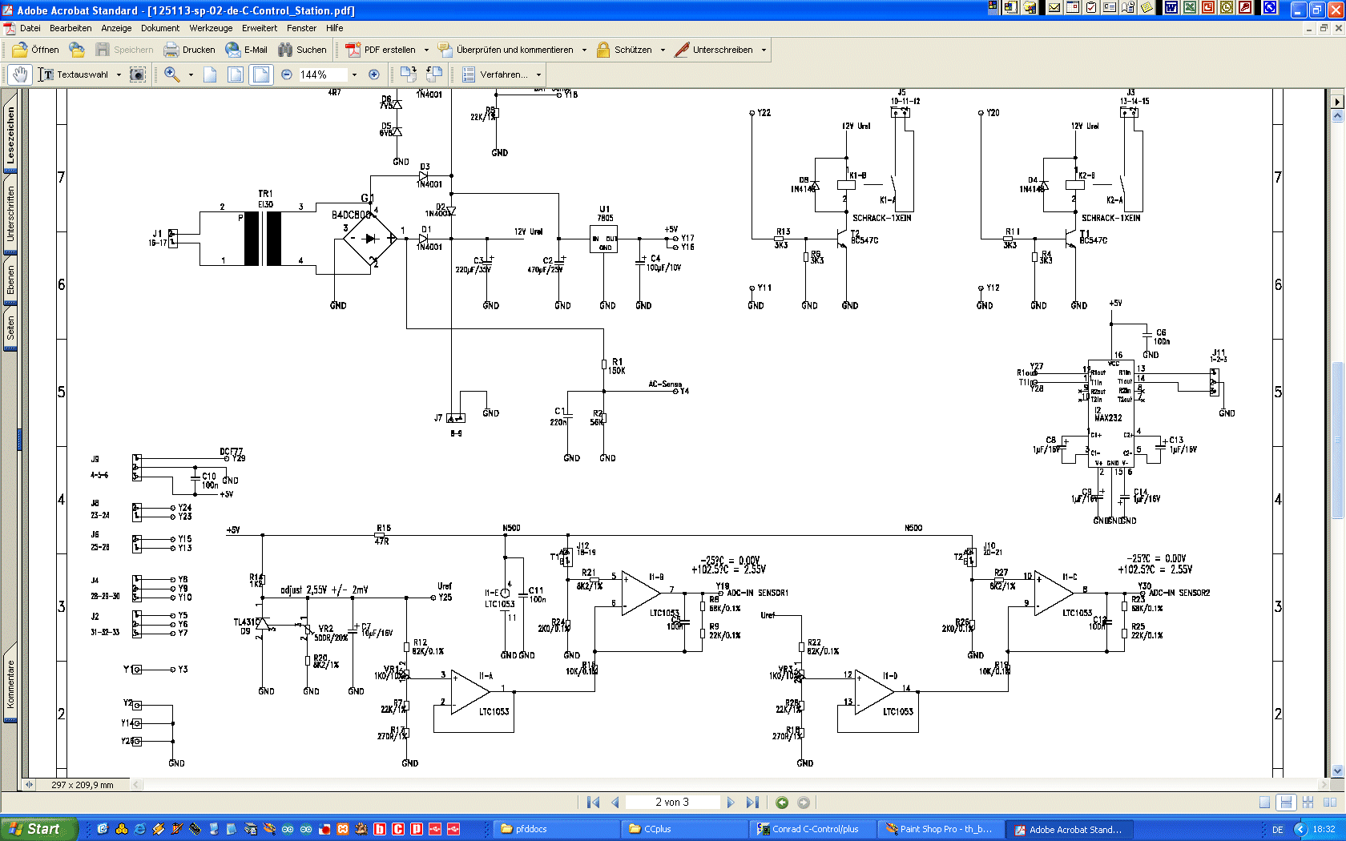Screen dimensions: 1346x841
Task: Open the Erweitert menu
Action: point(260,28)
